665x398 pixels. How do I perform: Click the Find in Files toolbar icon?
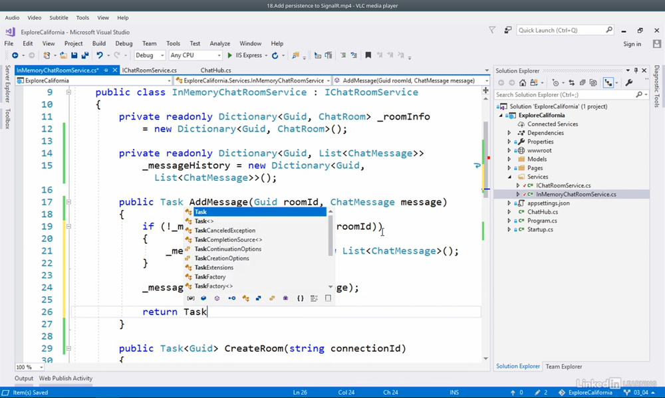[x=296, y=55]
